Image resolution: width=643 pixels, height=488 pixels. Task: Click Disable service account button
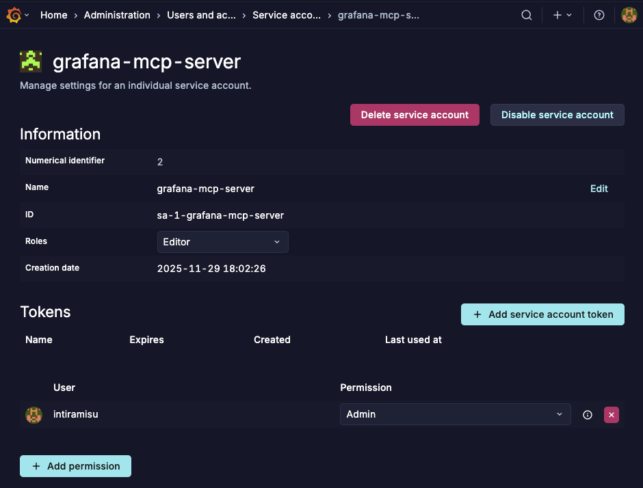[557, 115]
